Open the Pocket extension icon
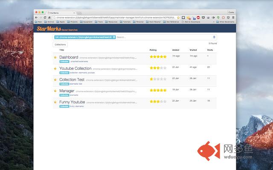This screenshot has height=170, width=273. coord(203,17)
